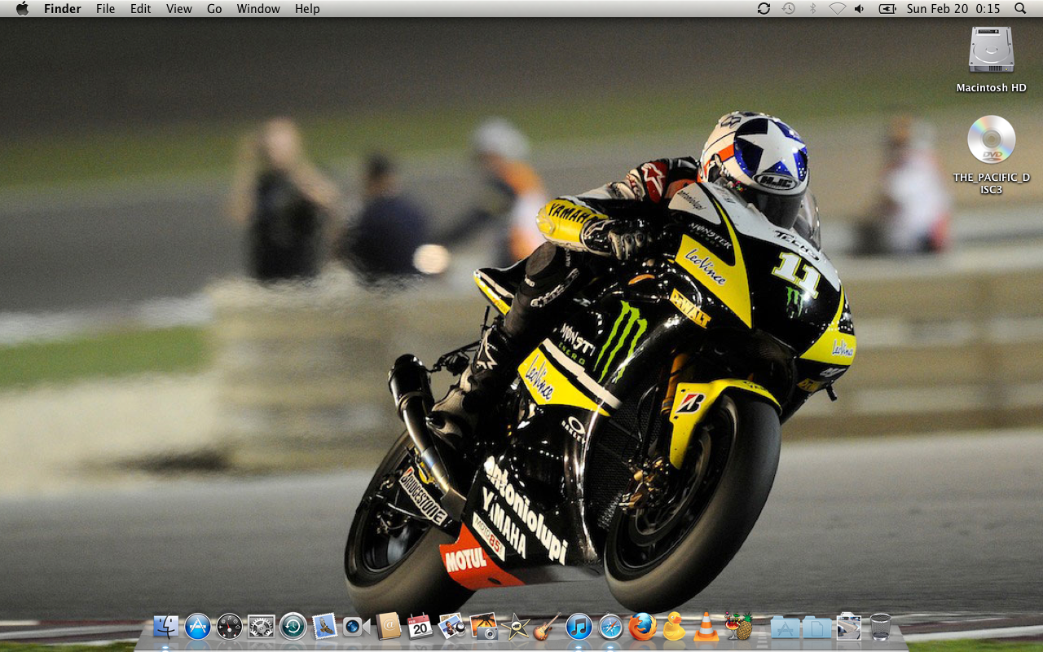The width and height of the screenshot is (1043, 652).
Task: Open the Edit menu
Action: 140,8
